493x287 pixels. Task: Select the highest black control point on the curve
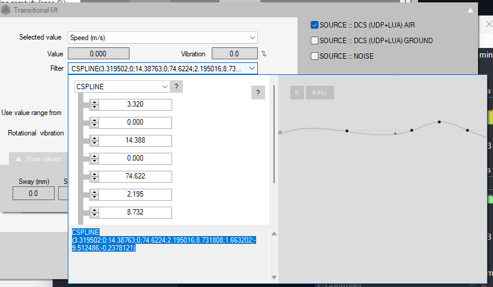(439, 122)
